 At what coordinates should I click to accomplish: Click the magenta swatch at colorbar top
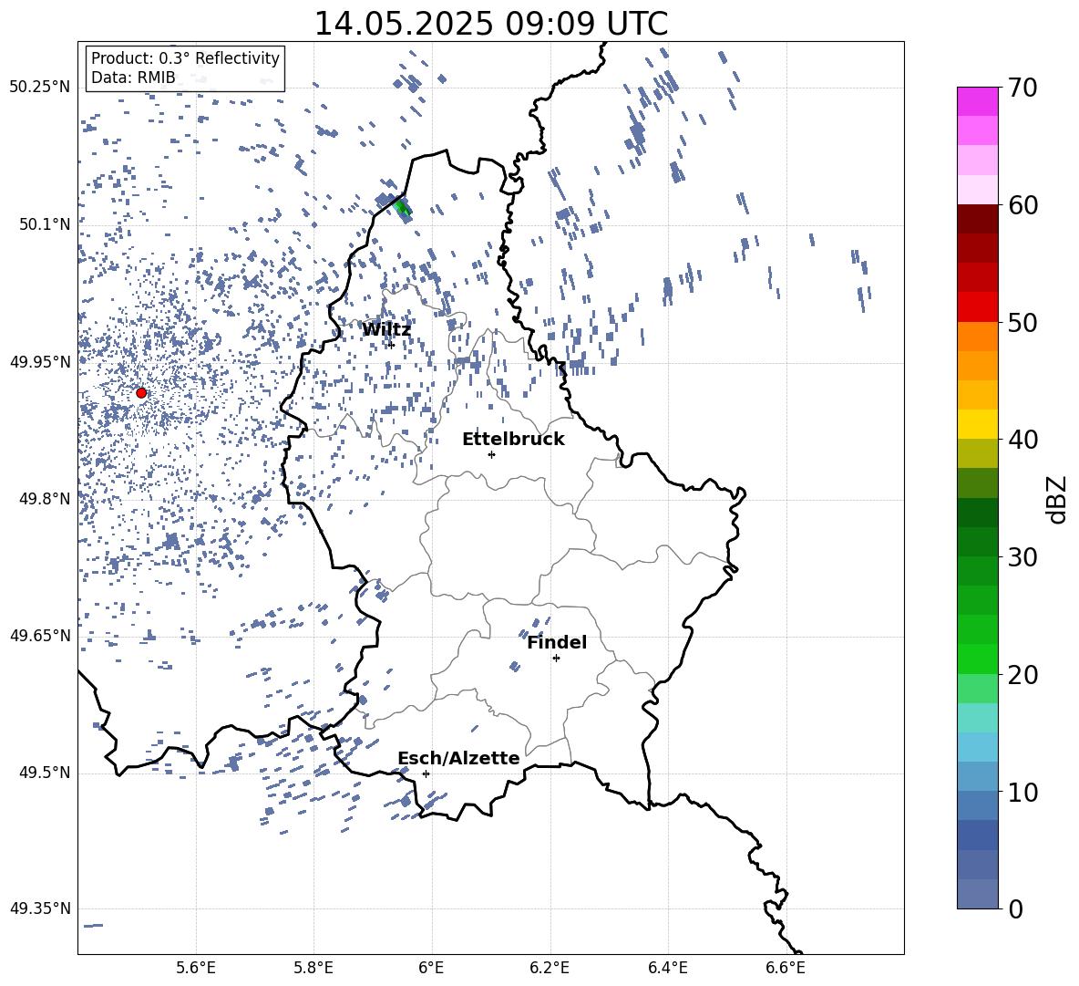[978, 101]
